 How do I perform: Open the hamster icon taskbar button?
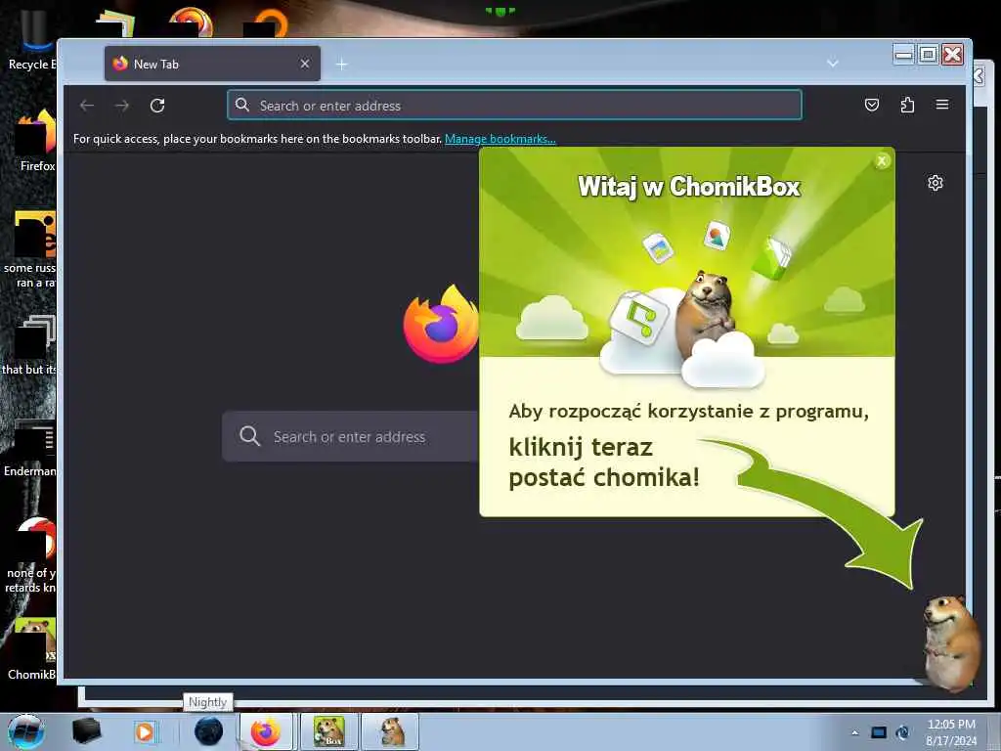click(x=390, y=731)
